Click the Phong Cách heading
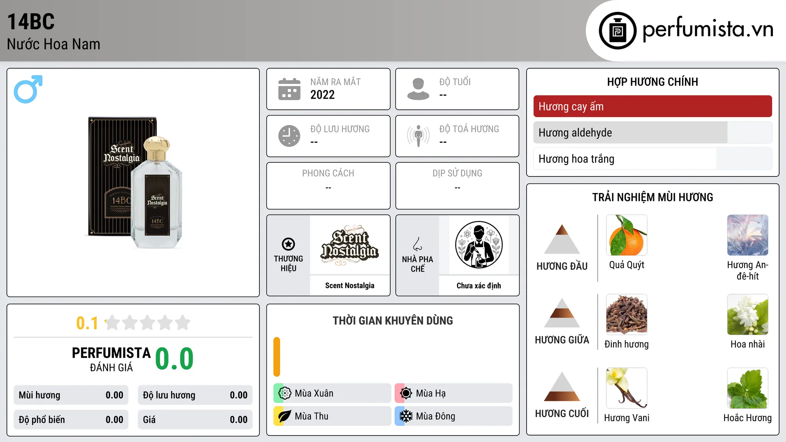Viewport: 786px width, 442px height. pyautogui.click(x=328, y=173)
